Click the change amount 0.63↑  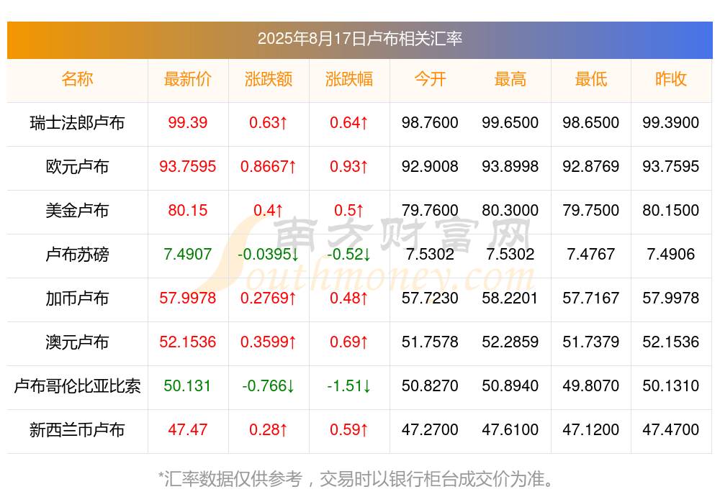269,122
